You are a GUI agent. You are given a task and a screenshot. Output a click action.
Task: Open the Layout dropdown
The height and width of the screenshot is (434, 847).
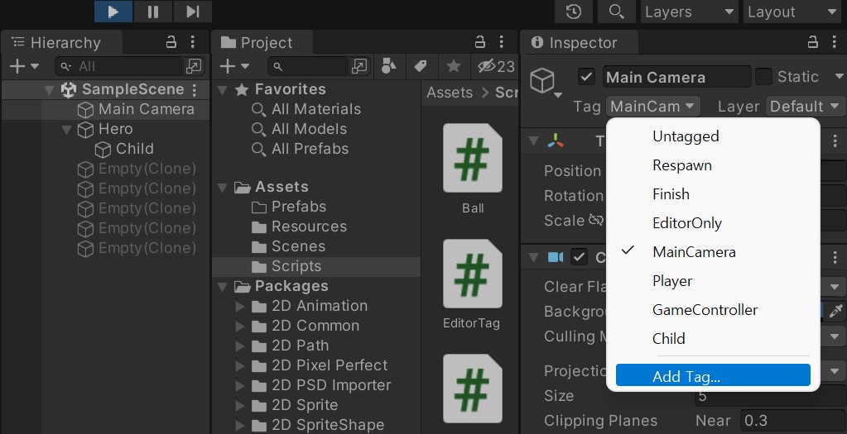[x=792, y=12]
